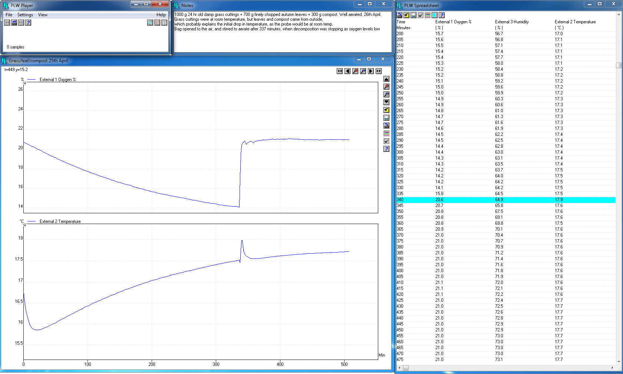
Task: Open spreadsheet view from PLW Player toolbar
Action: 164,23
